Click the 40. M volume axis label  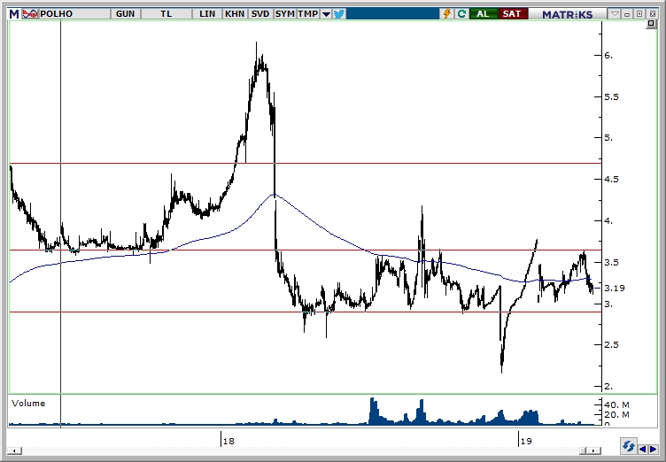(x=616, y=405)
